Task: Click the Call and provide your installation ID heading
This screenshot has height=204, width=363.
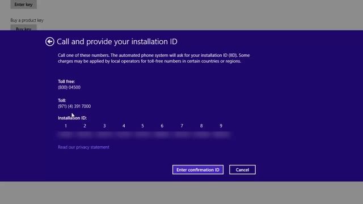Action: click(117, 41)
